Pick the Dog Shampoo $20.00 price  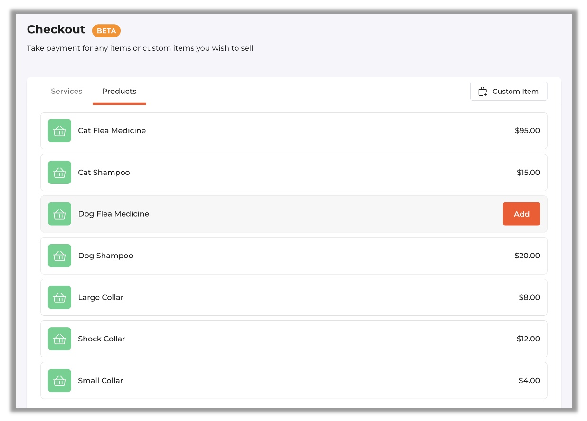[x=527, y=256]
